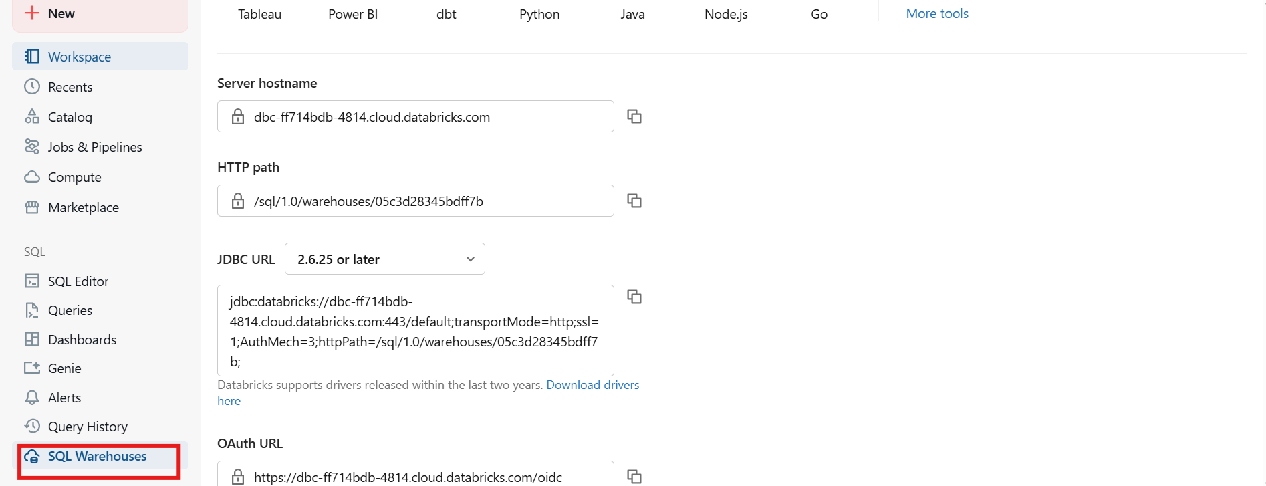Copy the JDBC URL string

click(634, 297)
